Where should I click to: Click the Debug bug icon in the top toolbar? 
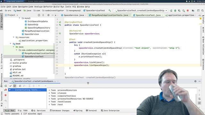click(x=175, y=11)
